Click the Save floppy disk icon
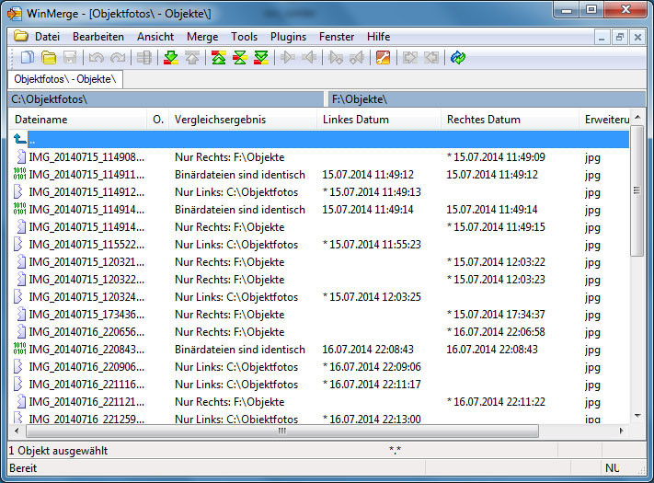The height and width of the screenshot is (483, 654). click(70, 57)
